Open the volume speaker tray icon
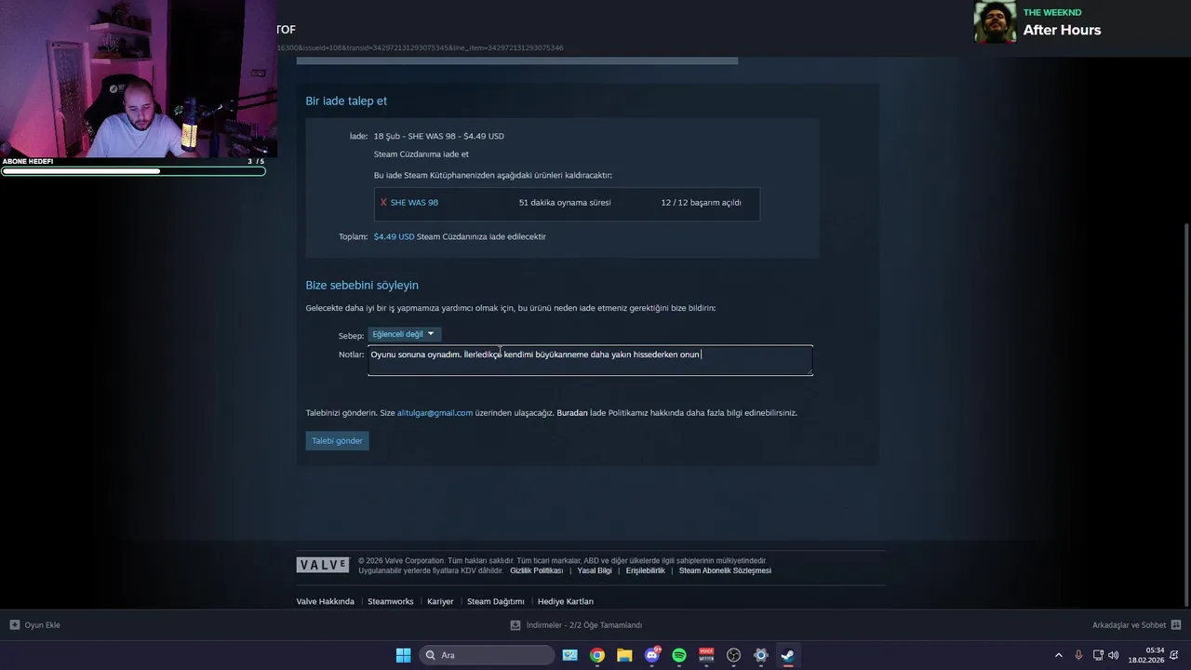The width and height of the screenshot is (1191, 670). (x=1114, y=655)
